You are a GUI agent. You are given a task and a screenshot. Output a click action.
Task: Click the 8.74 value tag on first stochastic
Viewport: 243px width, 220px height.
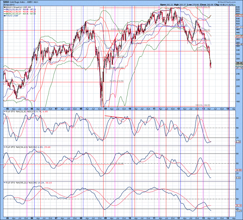point(238,141)
